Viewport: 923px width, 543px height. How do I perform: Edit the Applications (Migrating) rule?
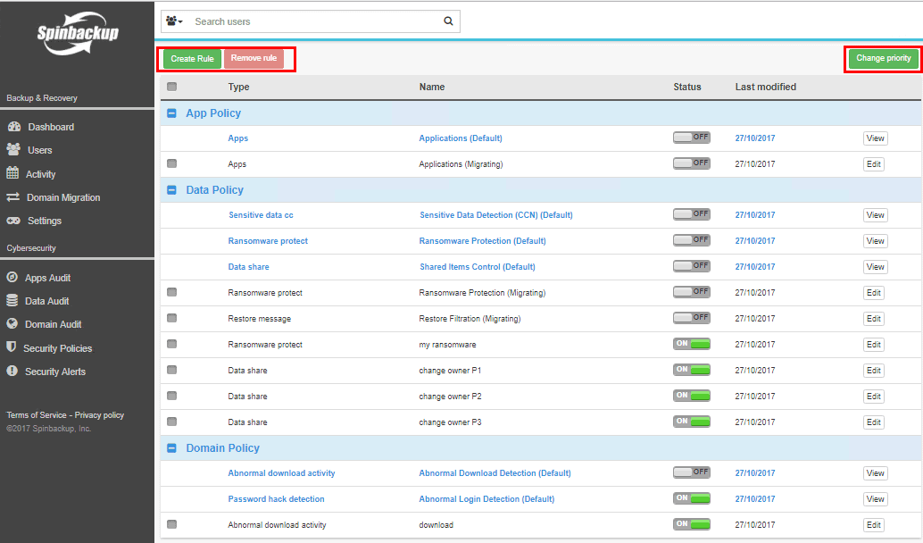(x=874, y=164)
